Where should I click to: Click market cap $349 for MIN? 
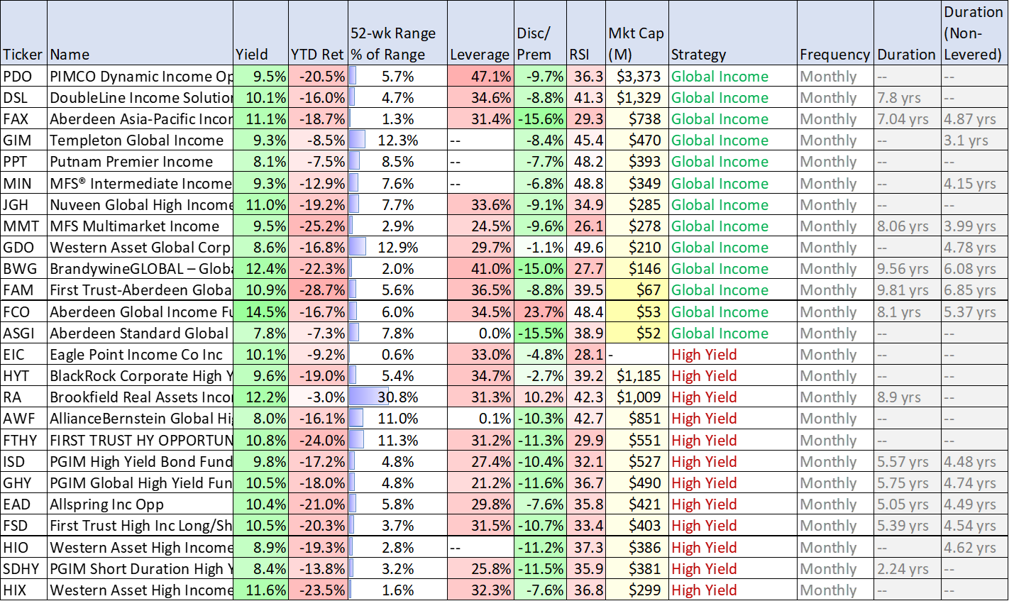click(x=636, y=184)
